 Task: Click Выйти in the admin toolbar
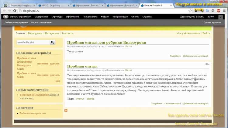(x=211, y=17)
